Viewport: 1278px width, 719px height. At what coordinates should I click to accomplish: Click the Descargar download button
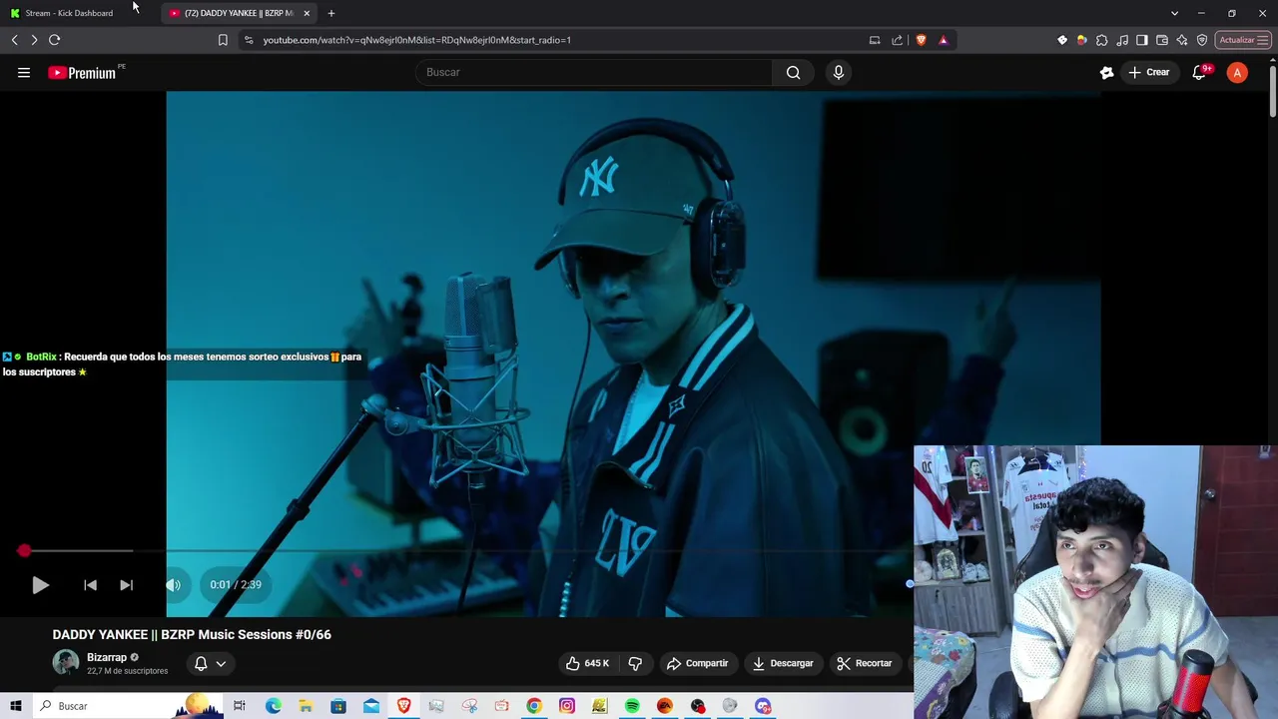pyautogui.click(x=783, y=663)
